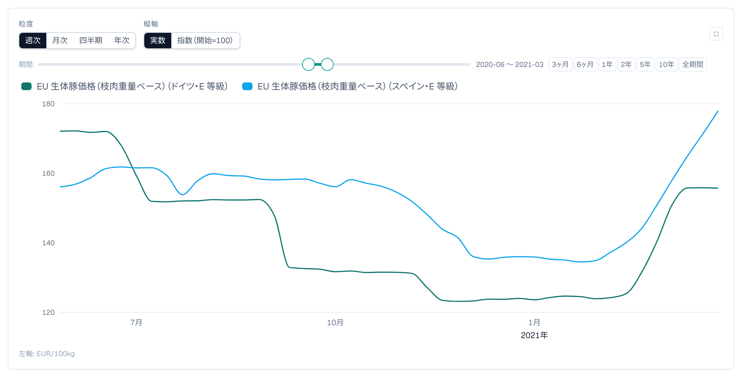Click the 期間 label
This screenshot has height=378, width=742.
point(26,64)
